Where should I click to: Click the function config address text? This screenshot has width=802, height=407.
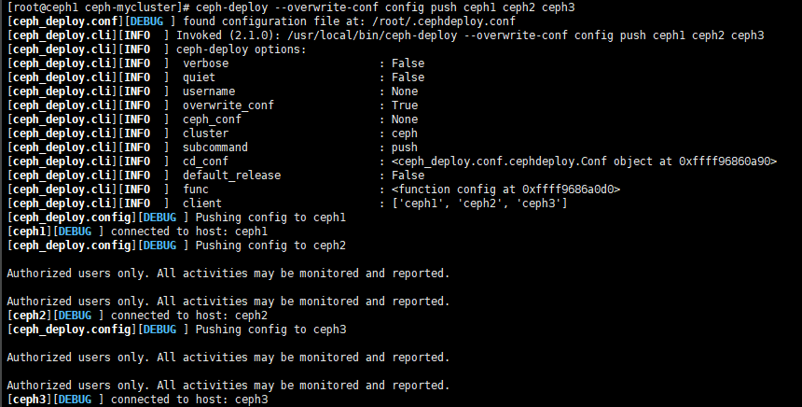pyautogui.click(x=505, y=189)
